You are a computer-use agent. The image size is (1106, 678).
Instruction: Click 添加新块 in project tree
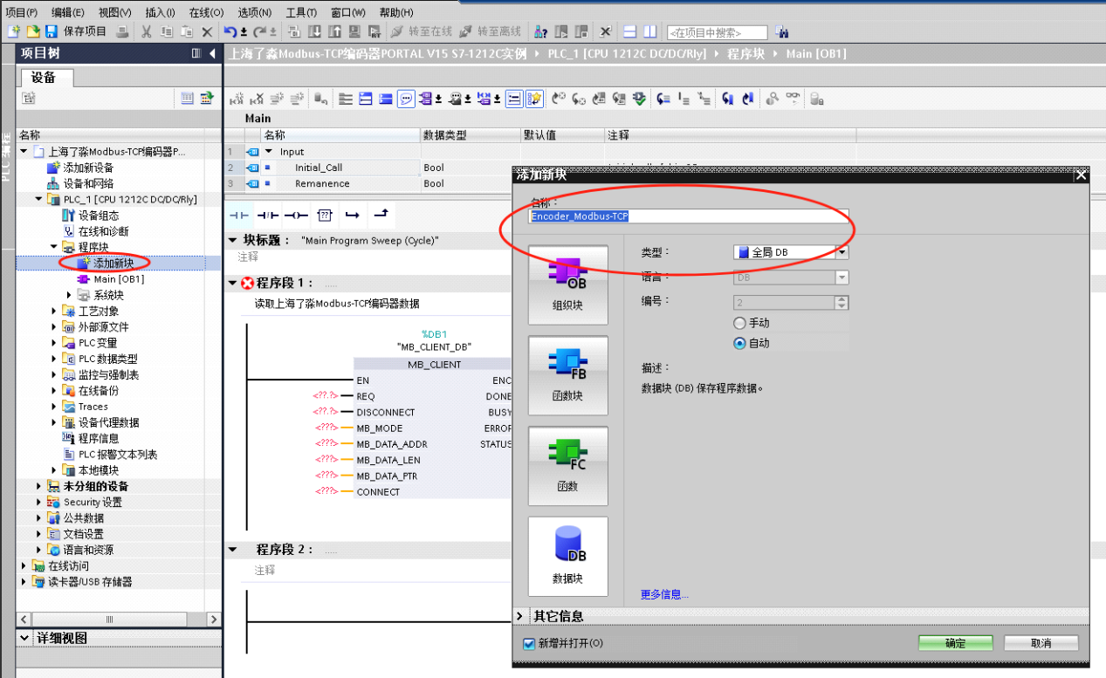pos(113,263)
